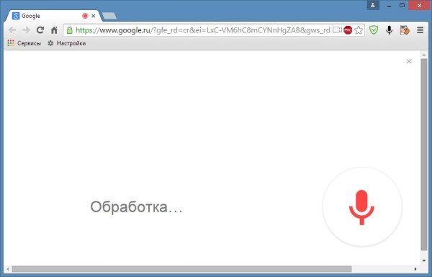The height and width of the screenshot is (277, 432).
Task: Click the scroll right arrow
Action: [415, 269]
